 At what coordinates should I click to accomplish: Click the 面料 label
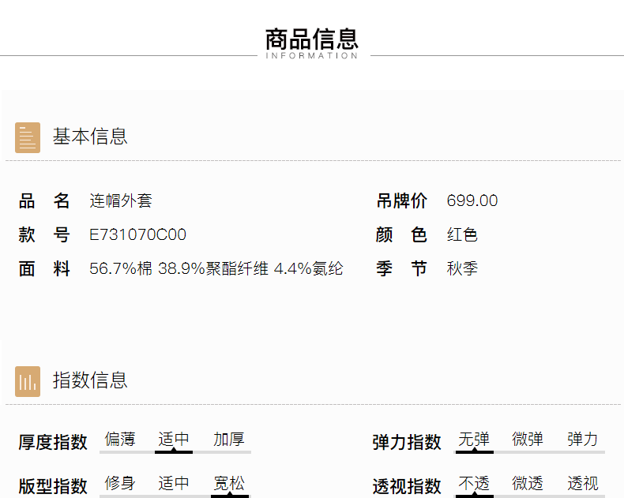tap(44, 269)
